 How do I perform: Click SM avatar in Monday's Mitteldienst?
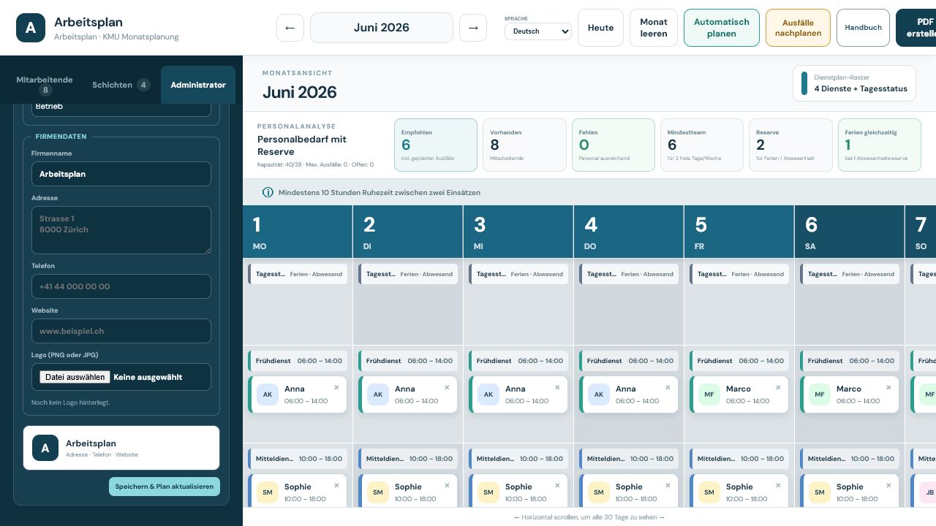point(268,492)
